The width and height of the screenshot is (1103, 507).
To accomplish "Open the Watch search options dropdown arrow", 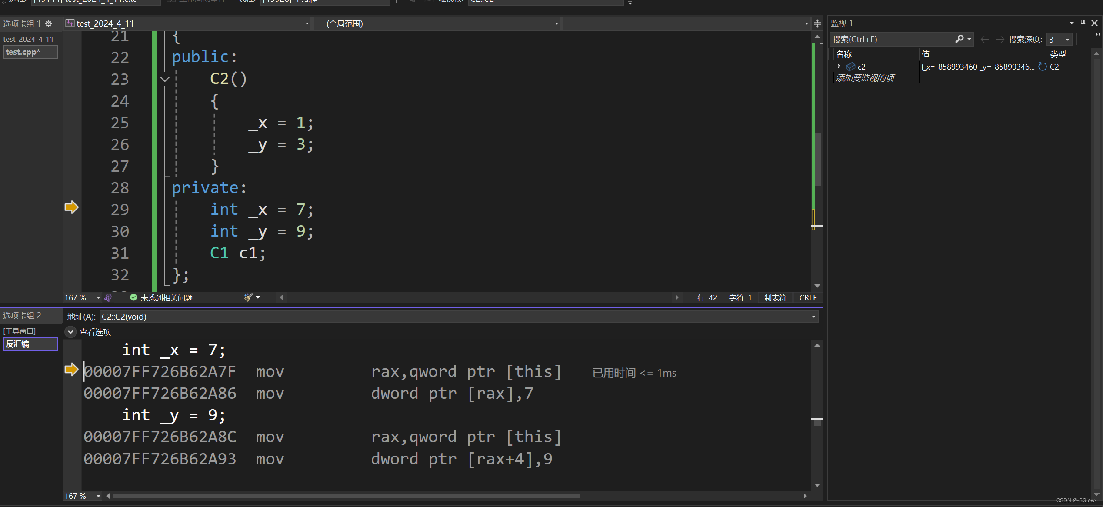I will tap(969, 39).
